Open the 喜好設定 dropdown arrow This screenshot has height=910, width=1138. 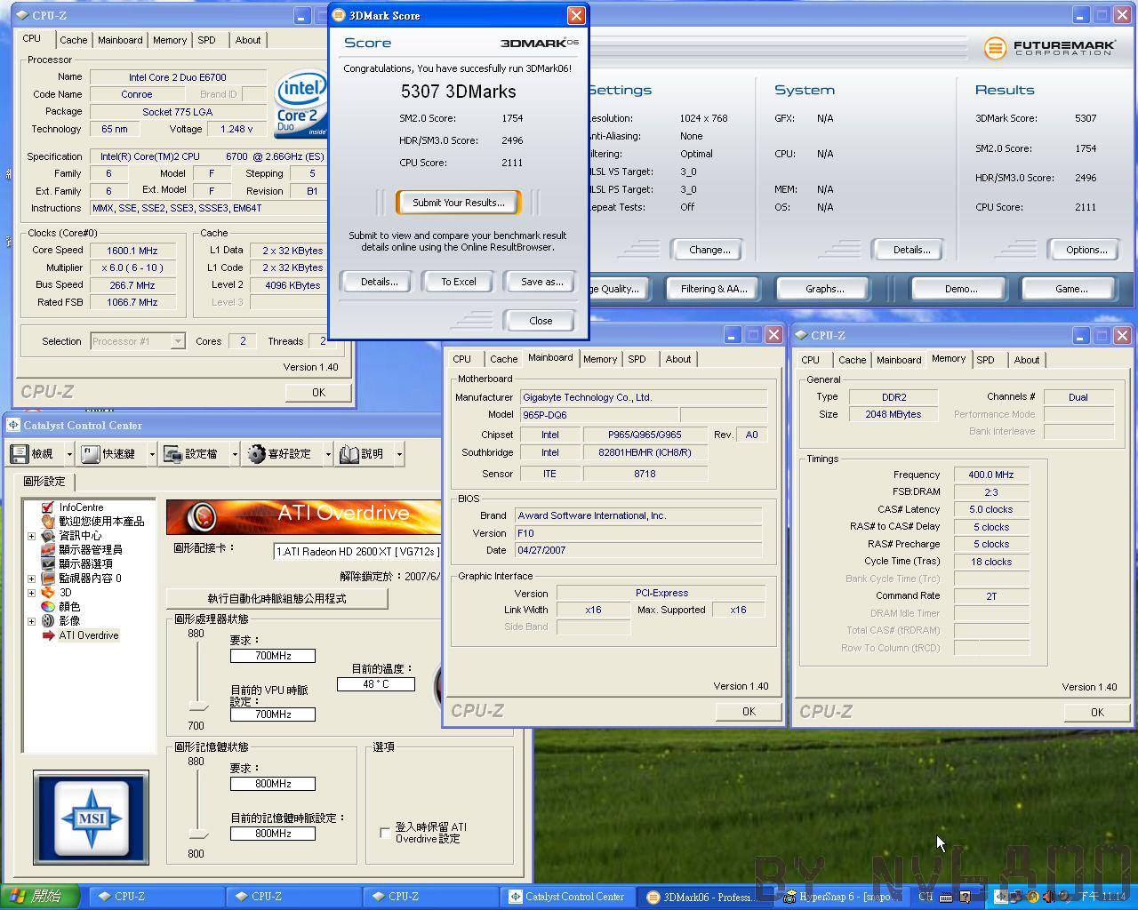pyautogui.click(x=328, y=454)
